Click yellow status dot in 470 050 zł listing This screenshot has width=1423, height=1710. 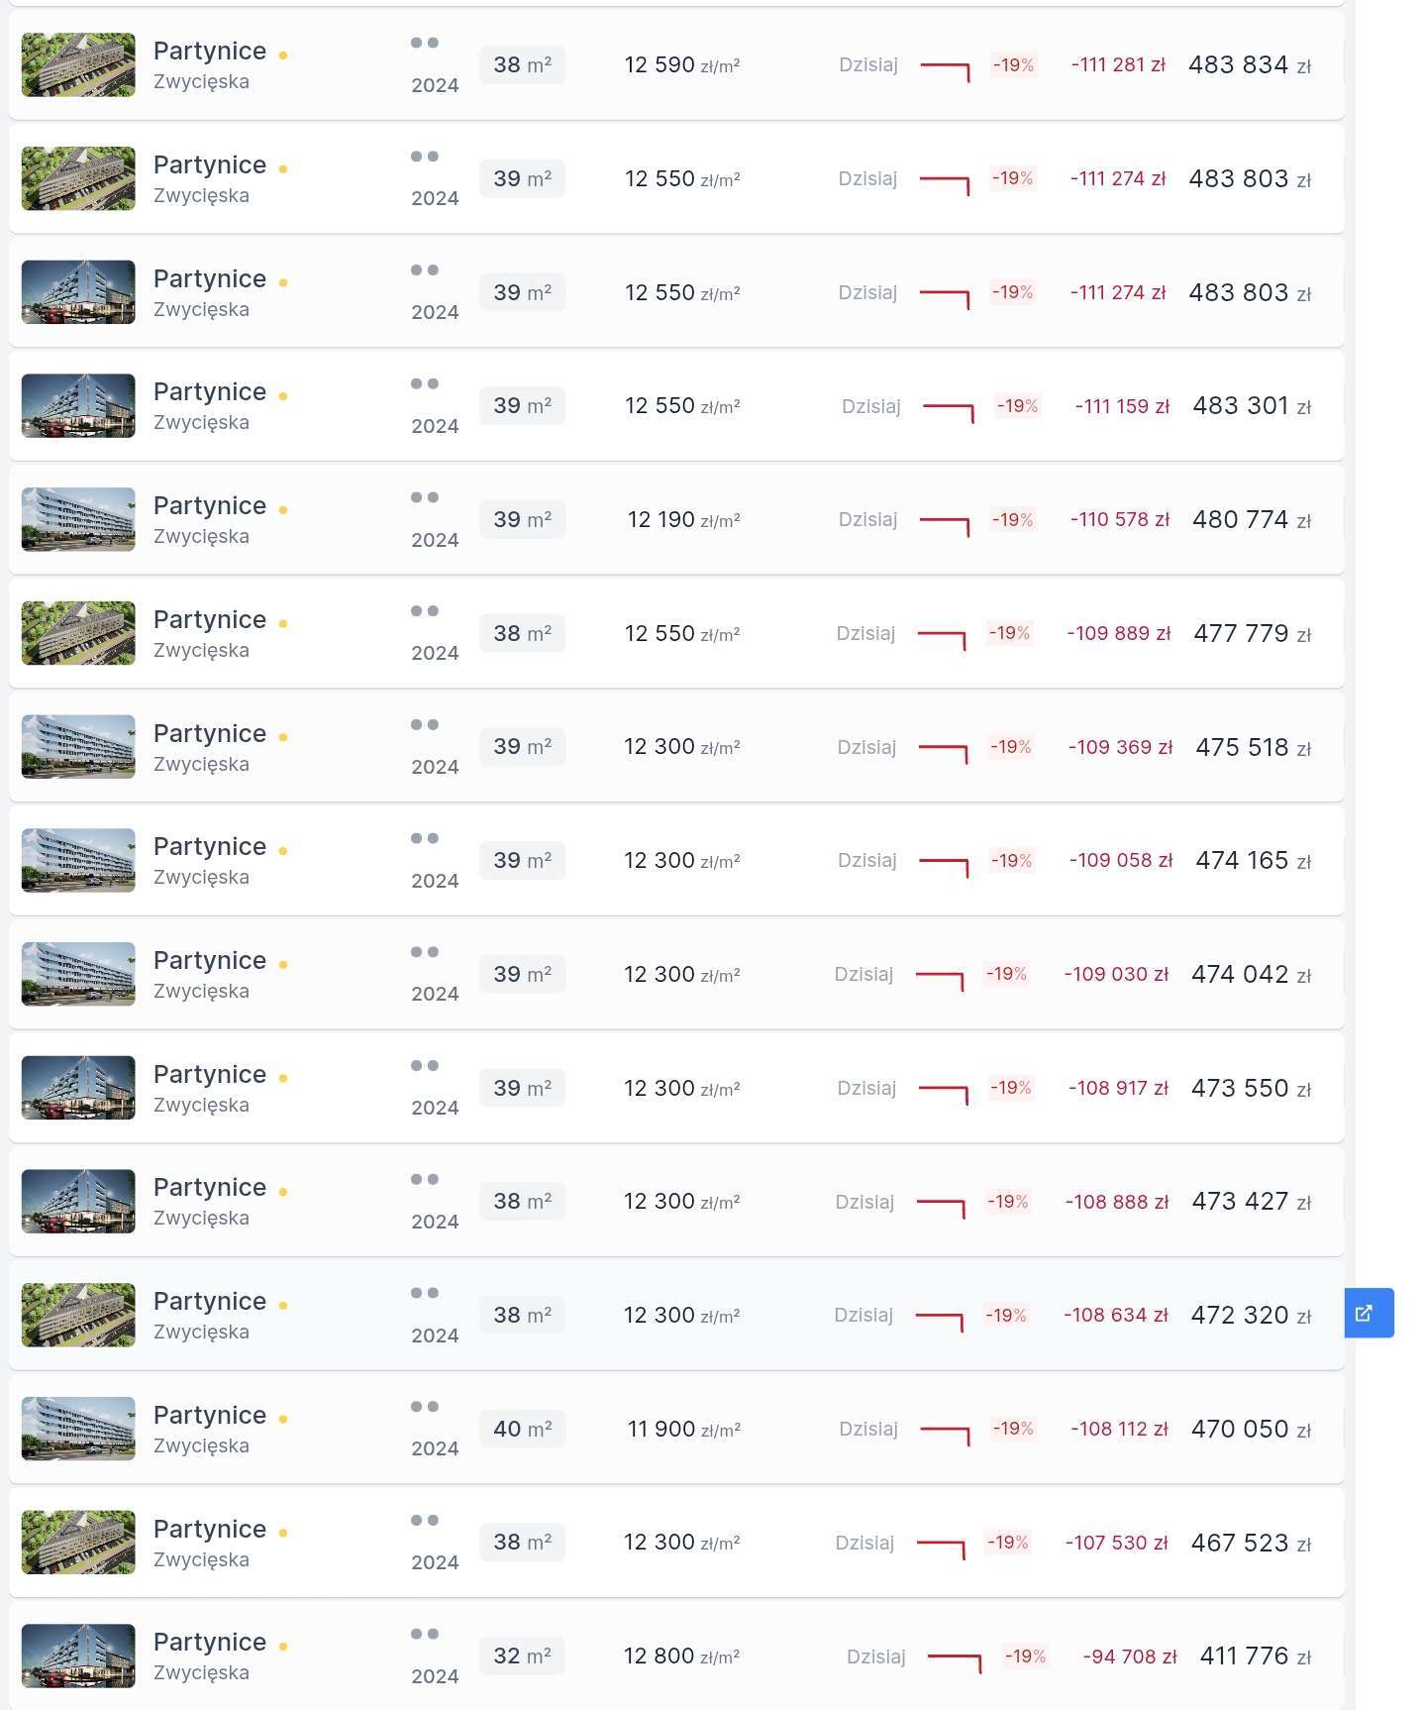(x=283, y=1419)
